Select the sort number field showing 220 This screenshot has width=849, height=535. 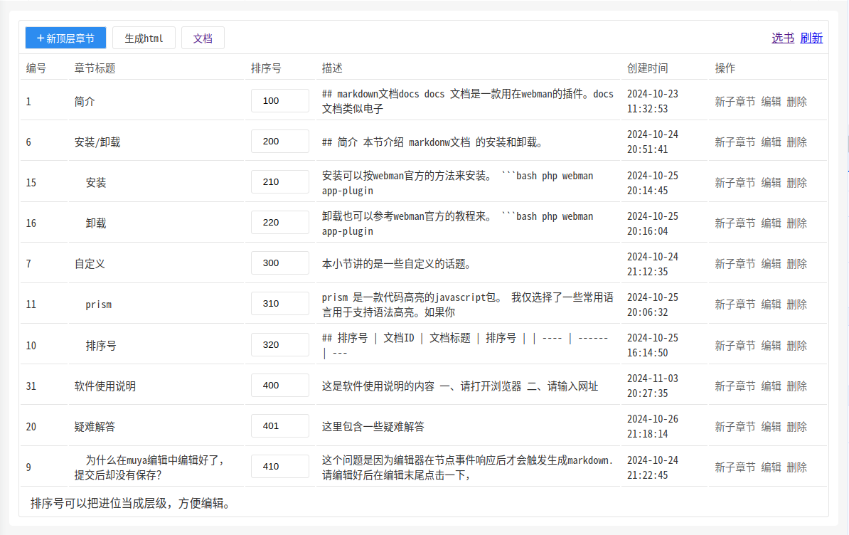(x=280, y=223)
